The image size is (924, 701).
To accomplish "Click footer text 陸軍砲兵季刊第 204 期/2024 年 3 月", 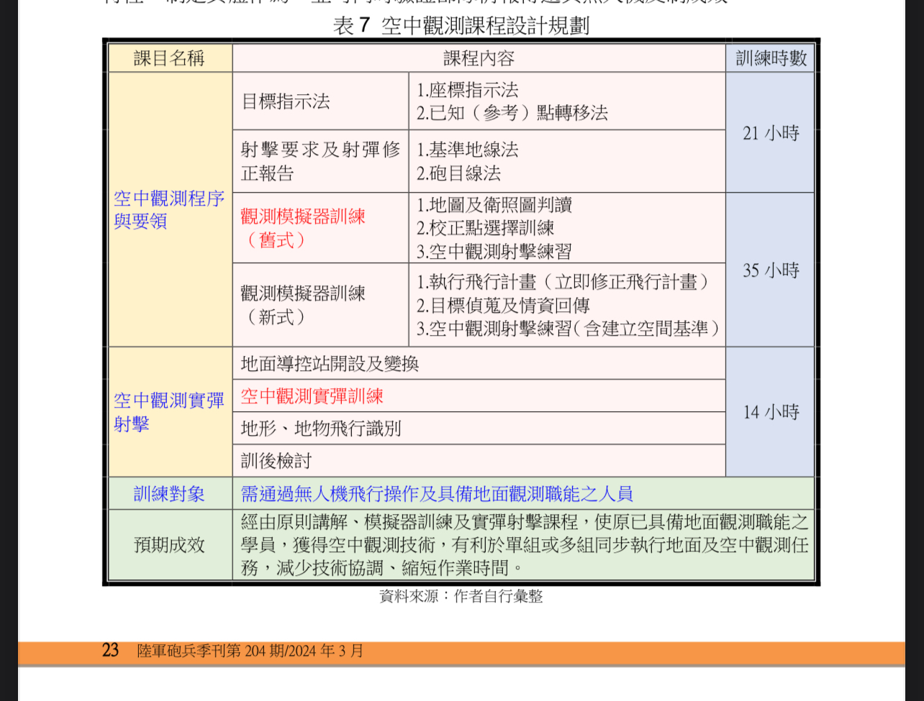I will pos(250,651).
